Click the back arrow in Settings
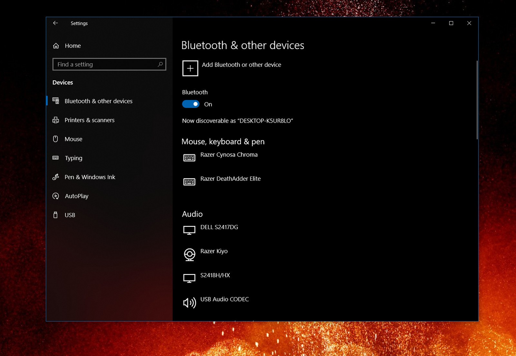Image resolution: width=516 pixels, height=356 pixels. coord(55,23)
